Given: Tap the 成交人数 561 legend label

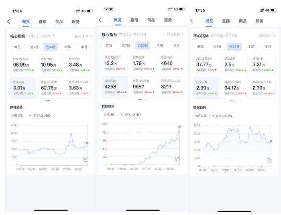Looking at the screenshot, I should coord(131,115).
